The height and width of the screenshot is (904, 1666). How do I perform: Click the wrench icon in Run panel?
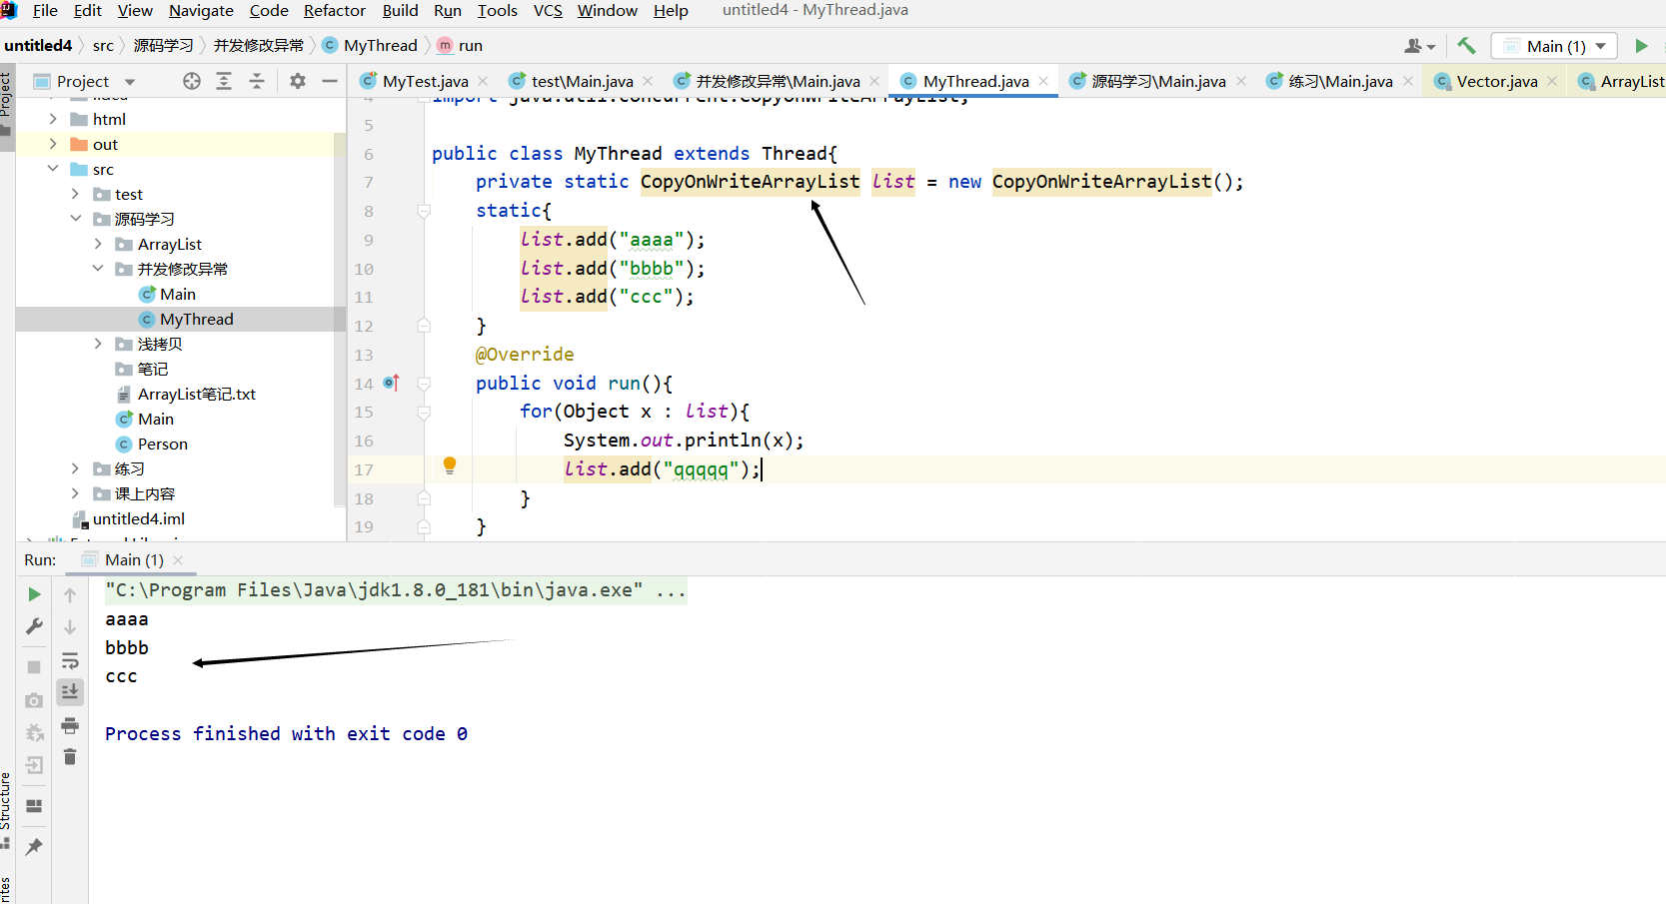click(34, 626)
